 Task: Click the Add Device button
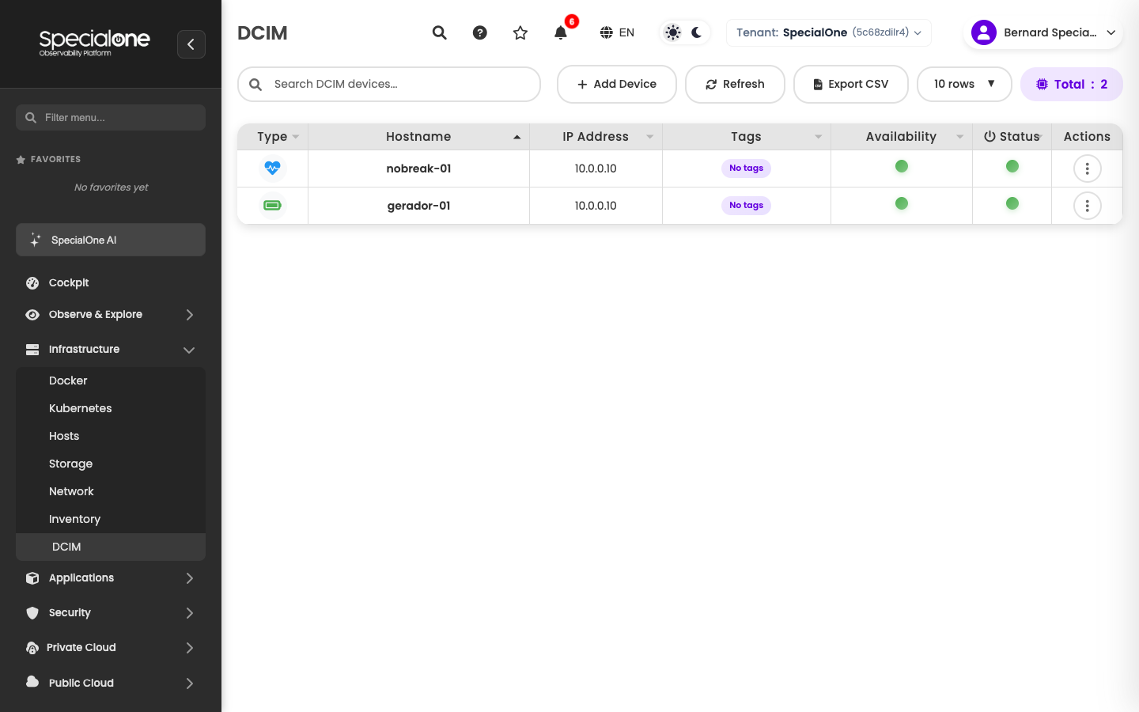pyautogui.click(x=617, y=84)
